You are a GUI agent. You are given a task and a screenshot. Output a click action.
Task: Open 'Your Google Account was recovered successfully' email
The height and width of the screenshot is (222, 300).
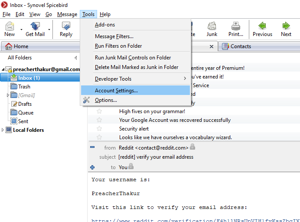coord(175,120)
